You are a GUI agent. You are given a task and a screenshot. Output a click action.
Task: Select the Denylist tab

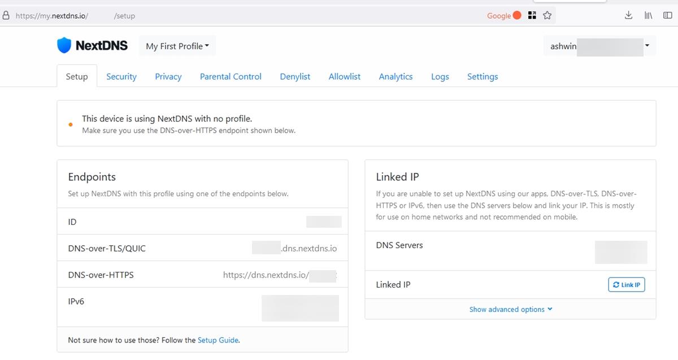[295, 76]
